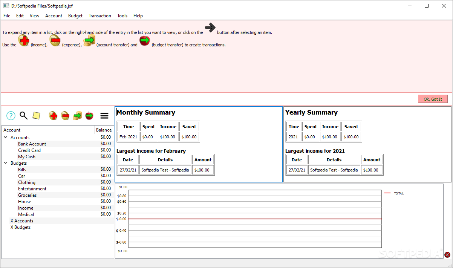
Task: Open the Edit menu
Action: (x=20, y=16)
